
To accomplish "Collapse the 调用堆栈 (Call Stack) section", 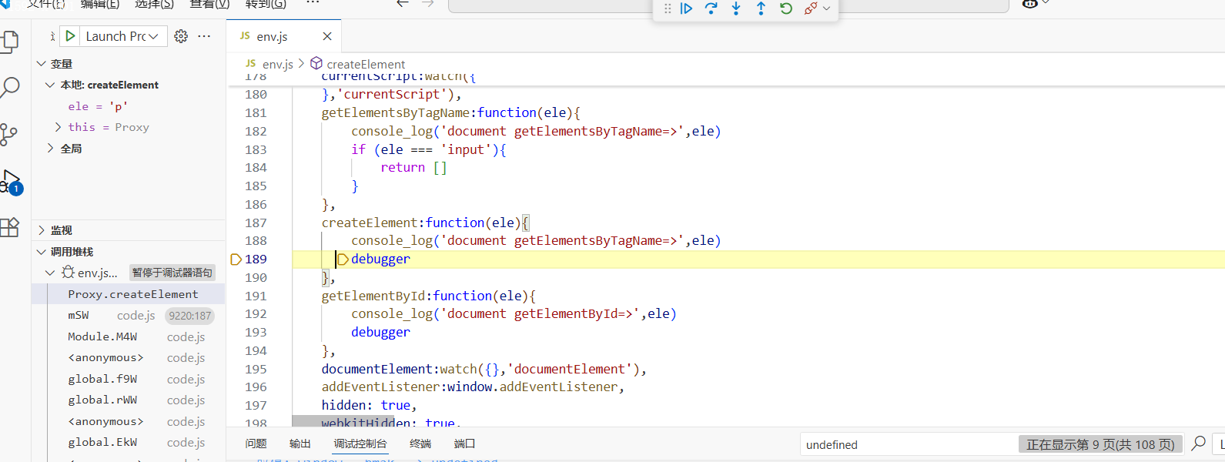I will click(42, 252).
